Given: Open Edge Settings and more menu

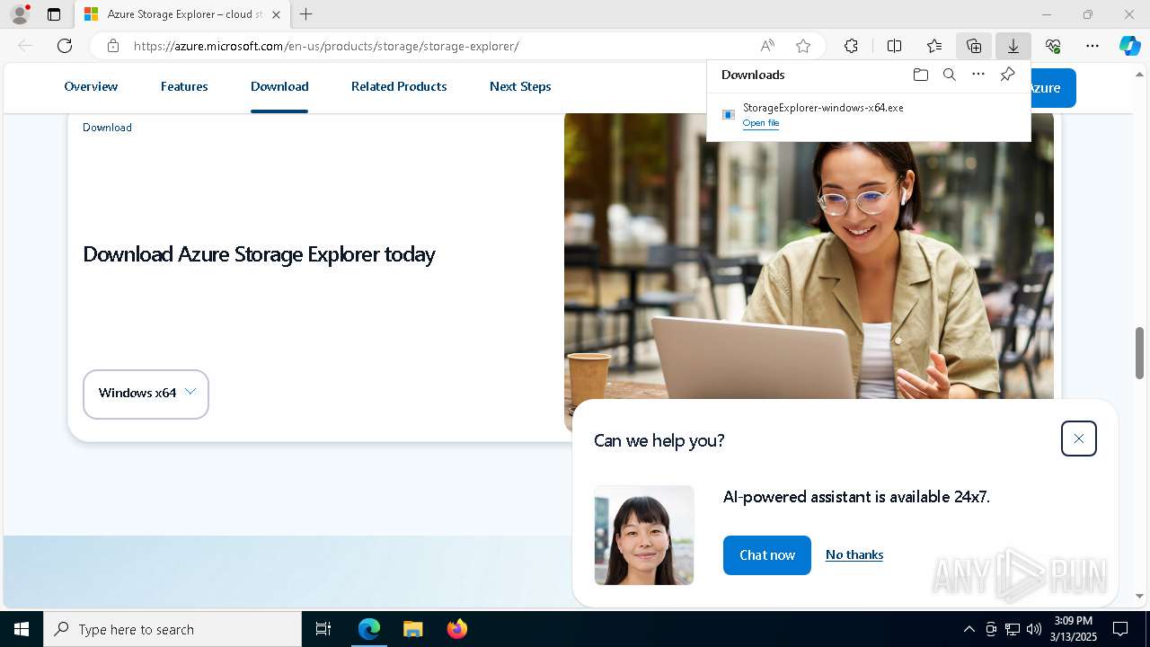Looking at the screenshot, I should click(x=1092, y=46).
